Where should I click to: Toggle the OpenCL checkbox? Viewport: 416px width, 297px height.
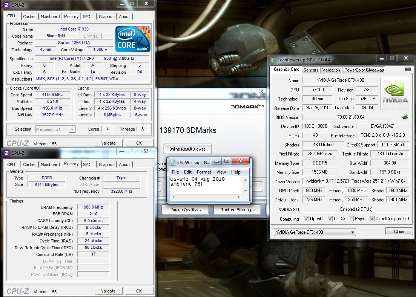(306, 218)
